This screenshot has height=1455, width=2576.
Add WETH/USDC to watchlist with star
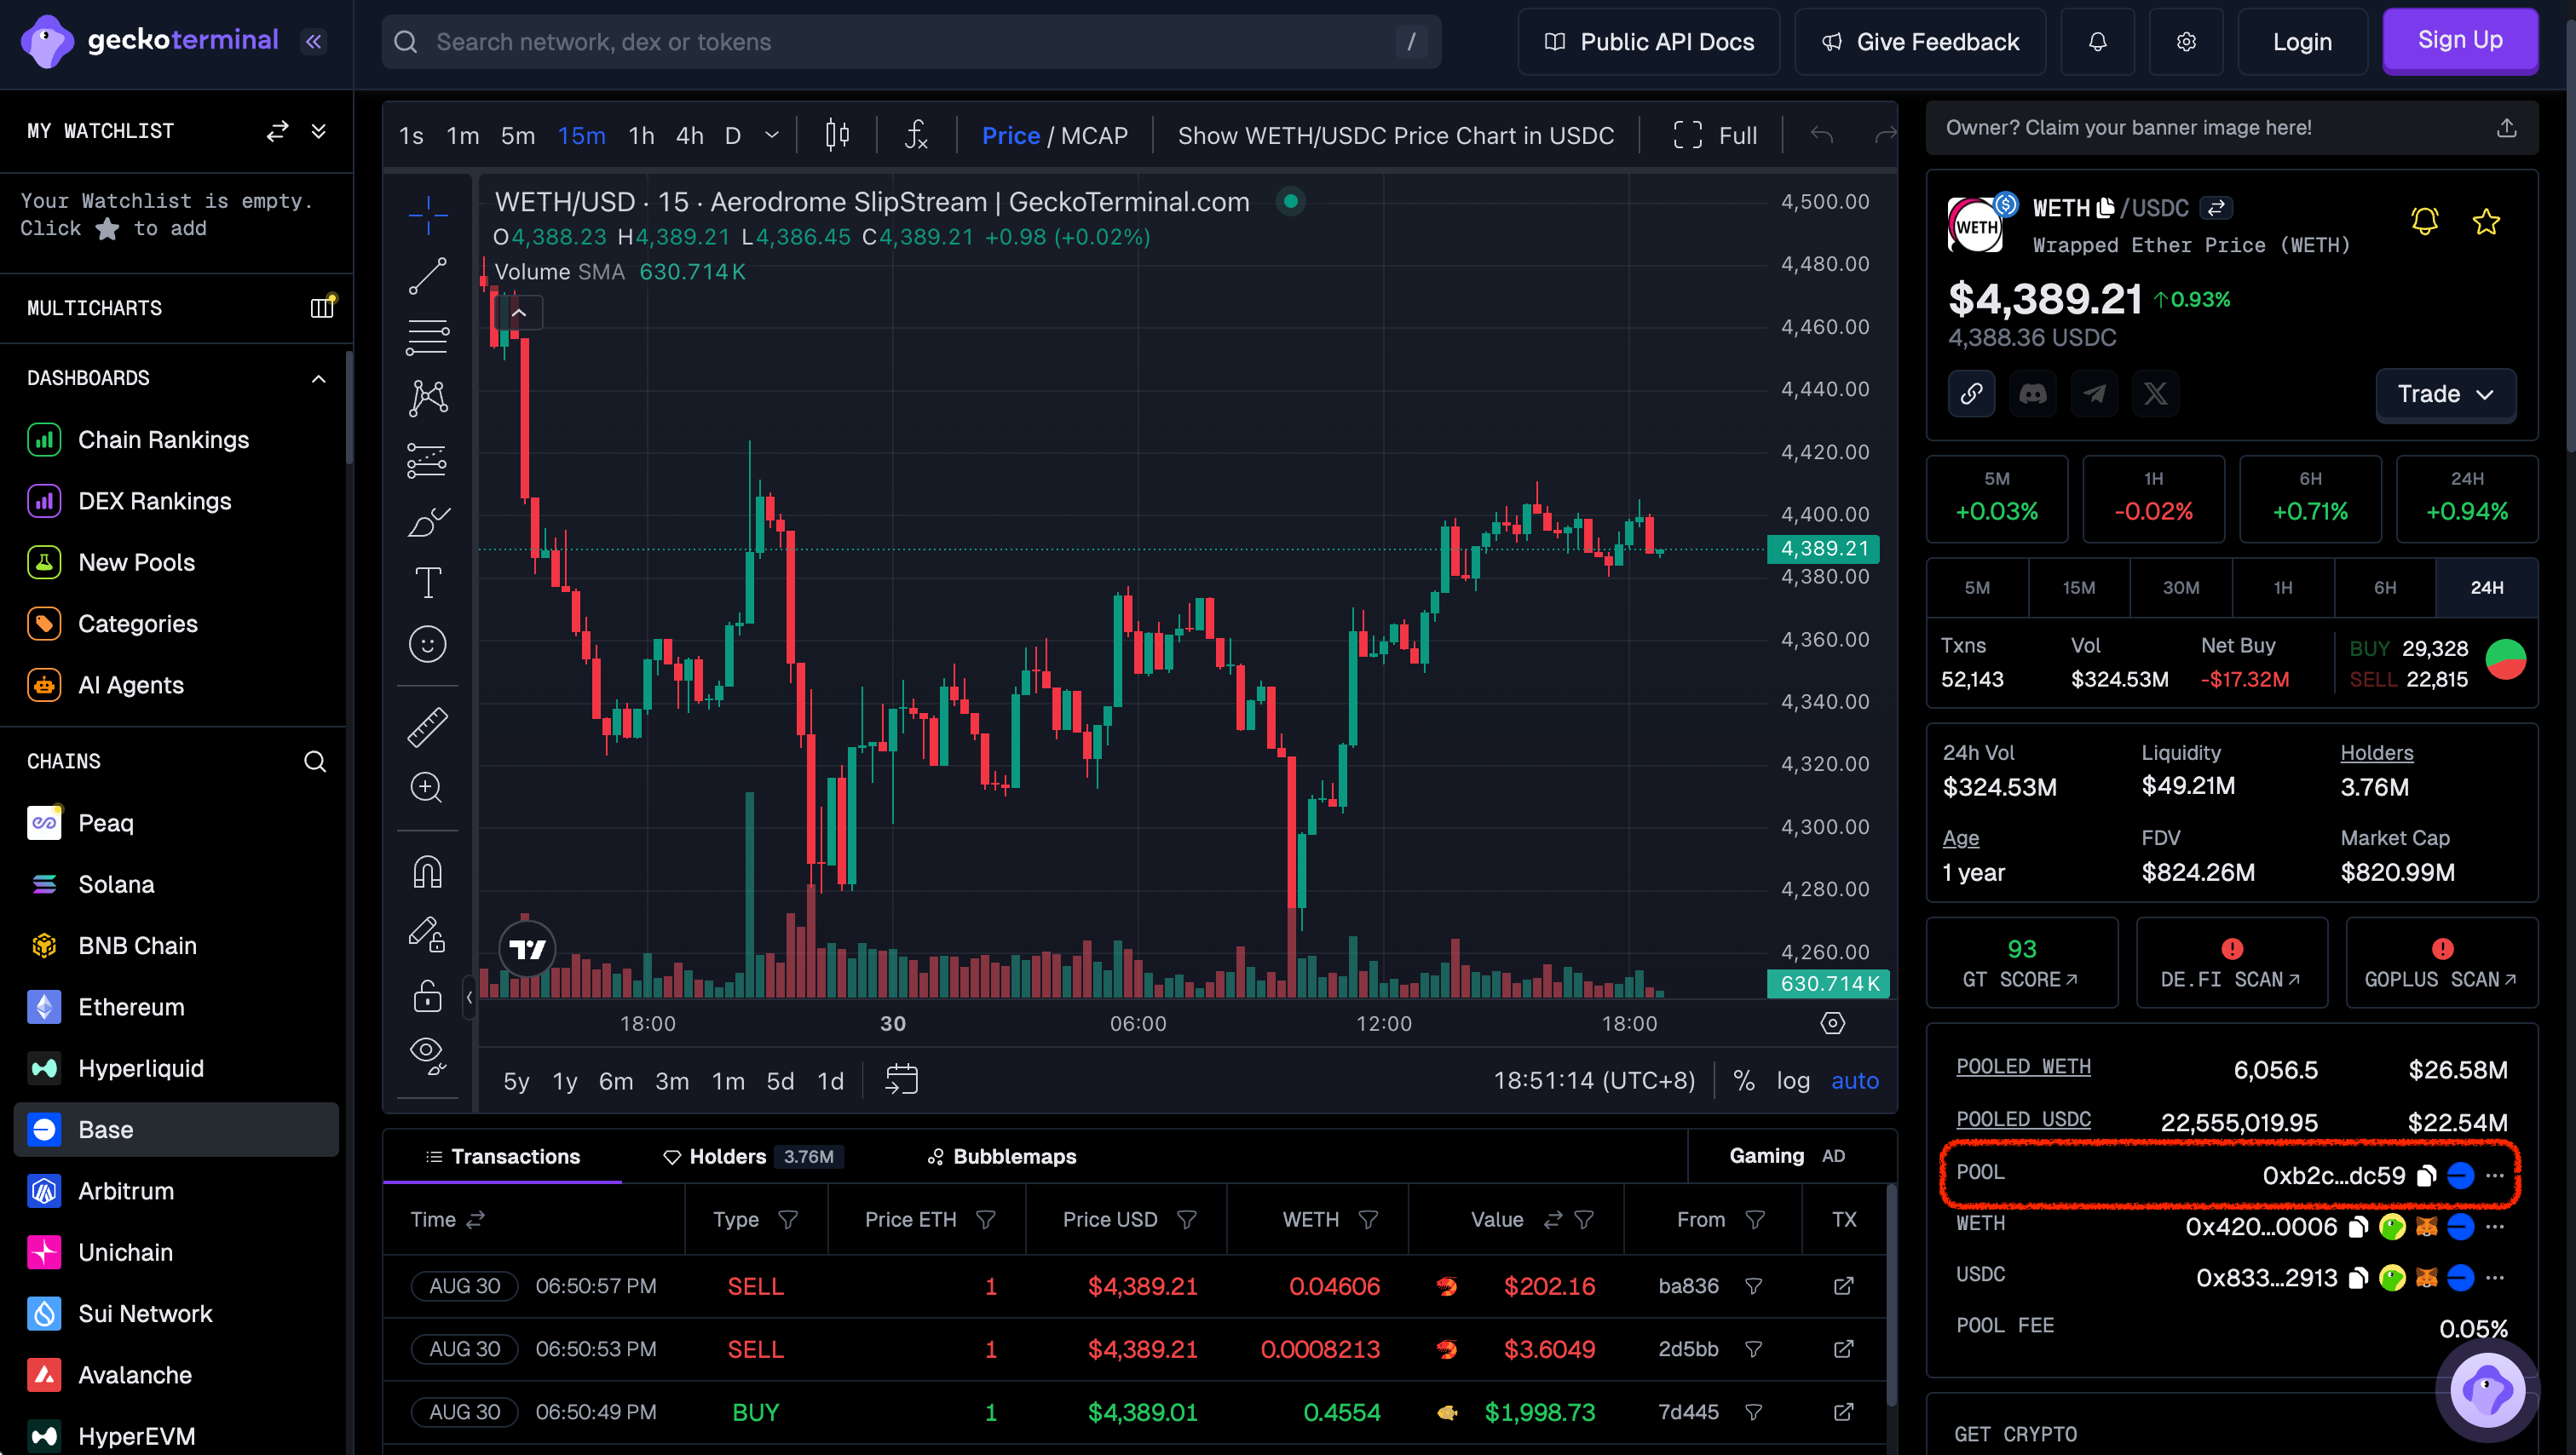click(x=2486, y=222)
